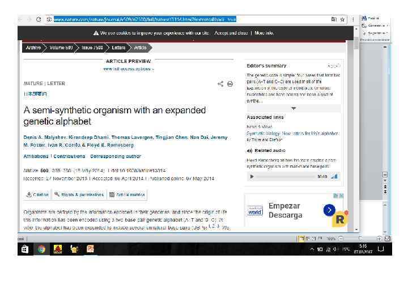Click the Article metrics button
The image size is (408, 306).
127,194
